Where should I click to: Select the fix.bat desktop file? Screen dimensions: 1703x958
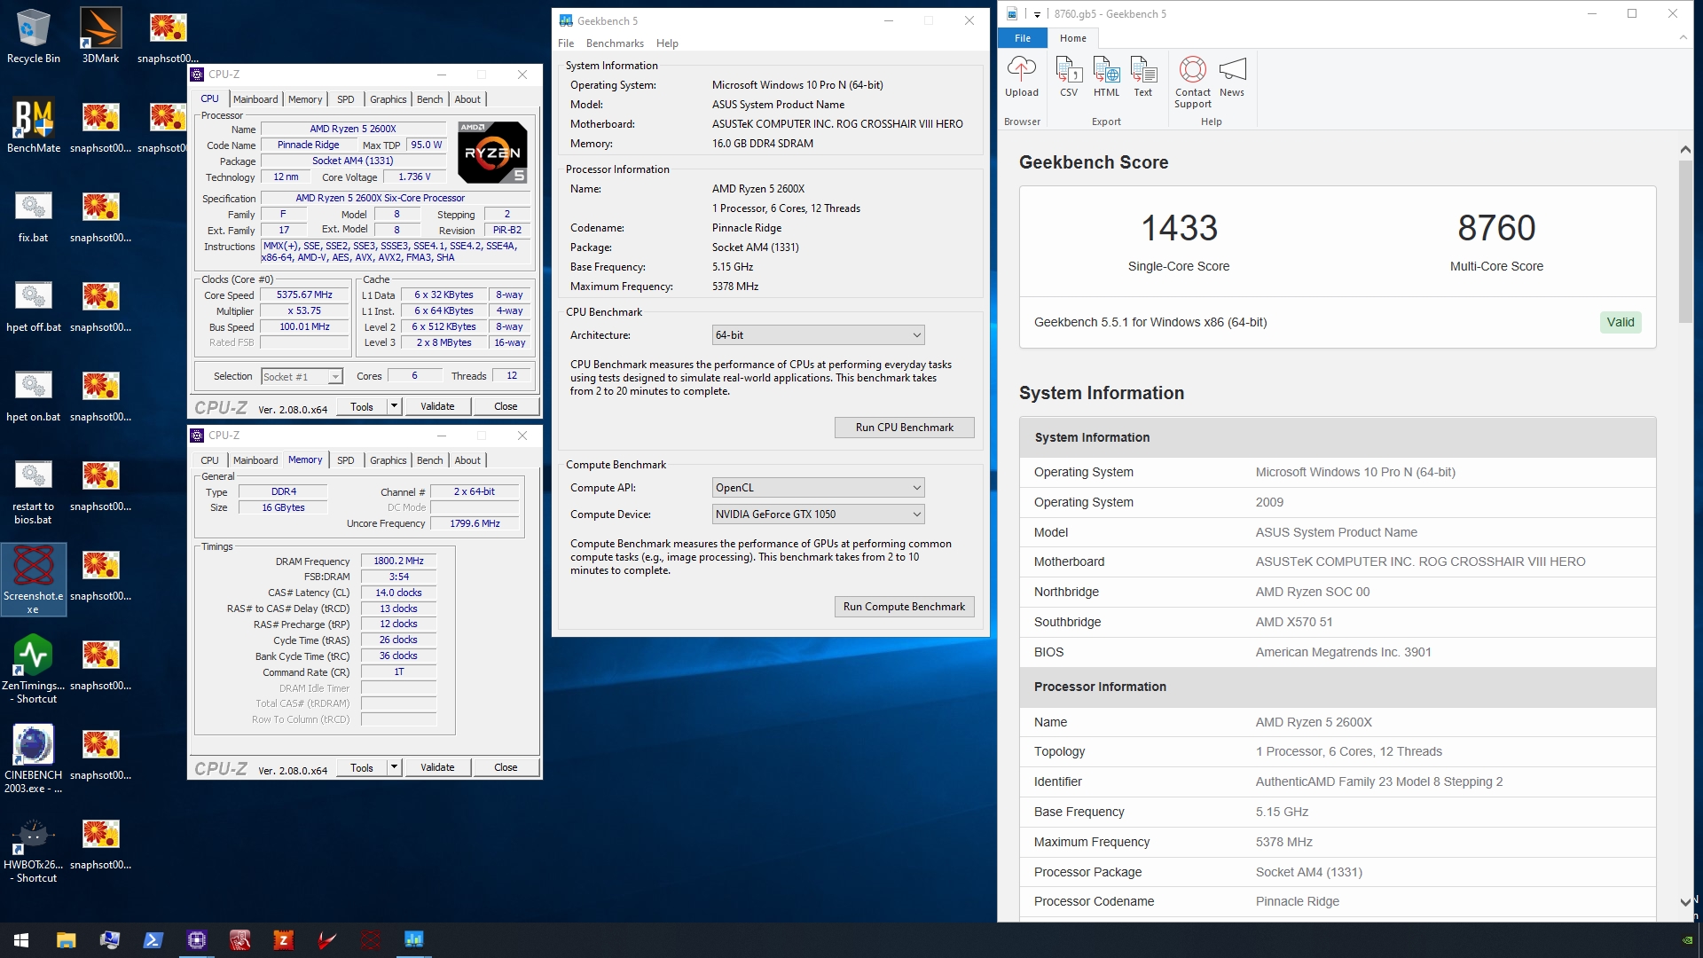click(x=34, y=216)
